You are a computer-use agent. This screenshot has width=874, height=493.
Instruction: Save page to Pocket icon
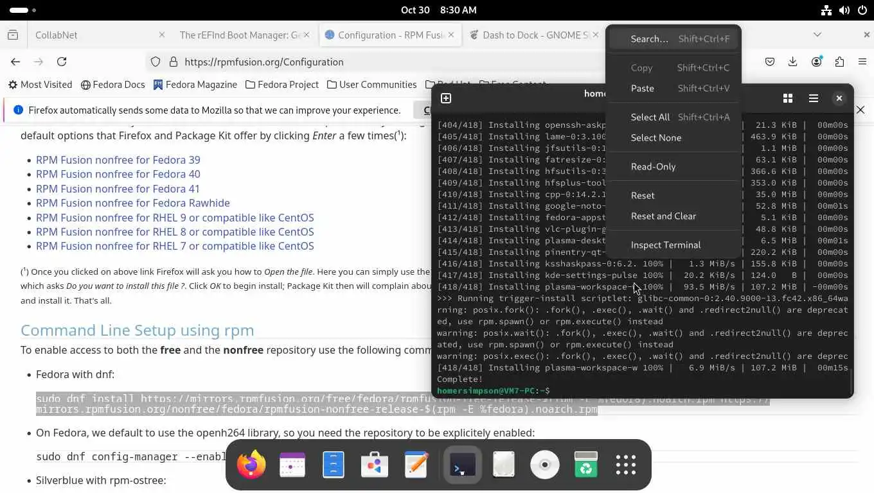click(770, 62)
